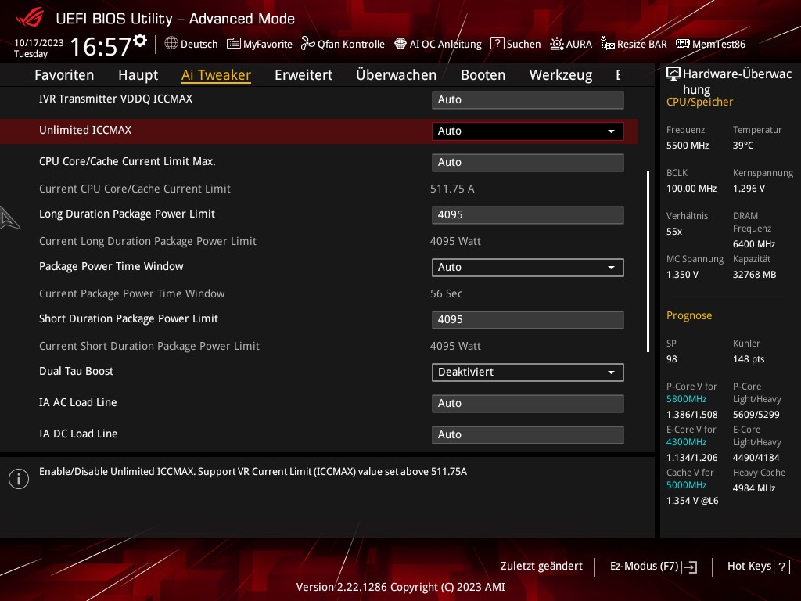Edit IA DC Load Line field
The width and height of the screenshot is (801, 601).
527,434
